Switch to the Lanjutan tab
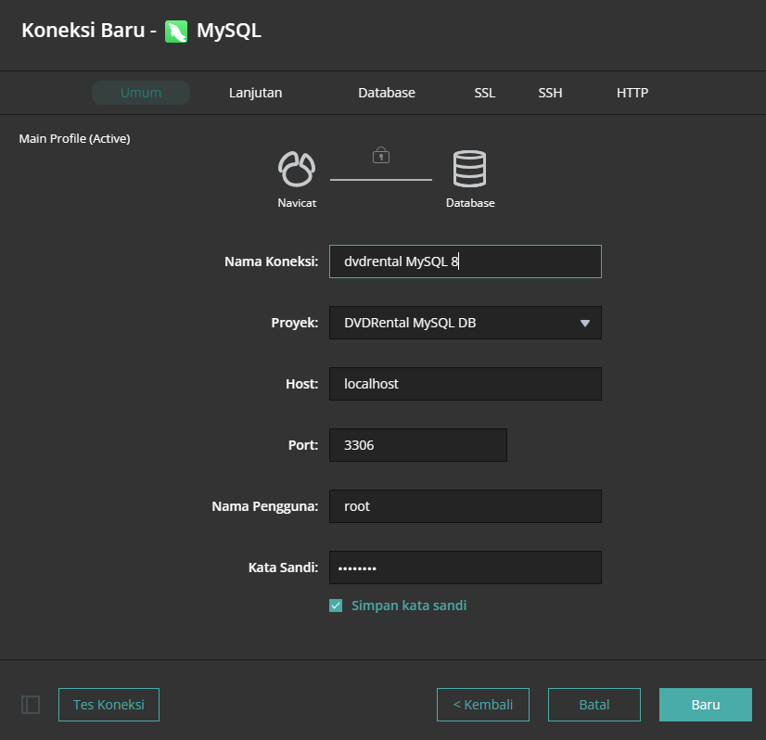 pyautogui.click(x=256, y=93)
